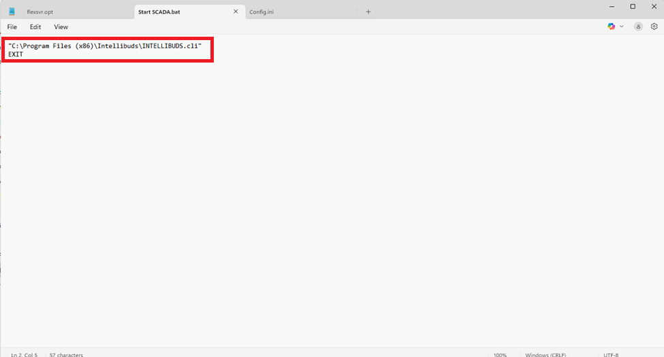This screenshot has width=664, height=357.
Task: Click the INTELLIBUDS.cli path text
Action: (x=105, y=46)
